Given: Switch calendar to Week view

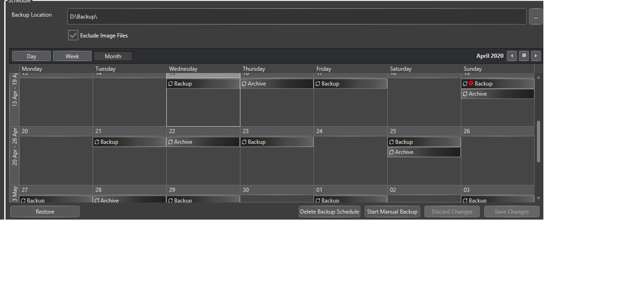Looking at the screenshot, I should coord(72,56).
